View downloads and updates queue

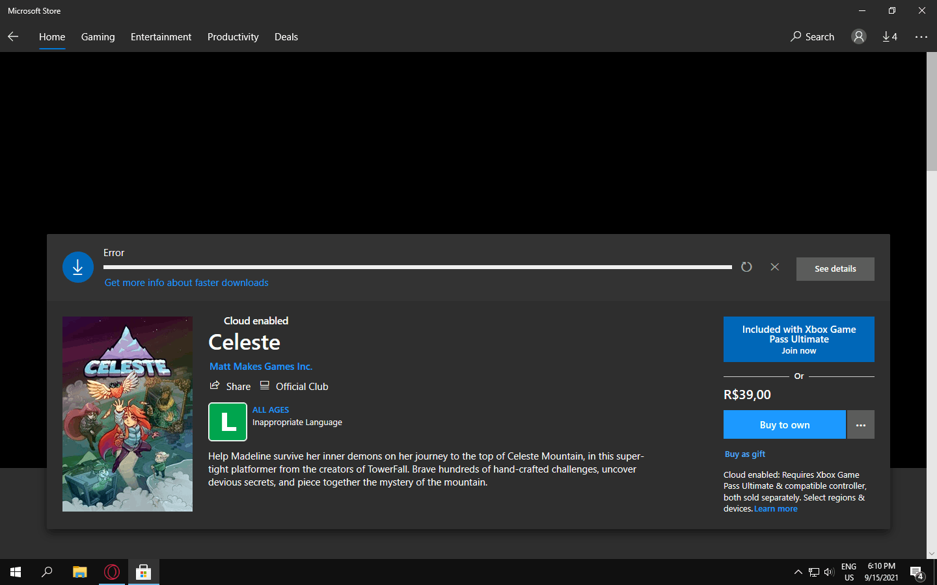click(889, 37)
